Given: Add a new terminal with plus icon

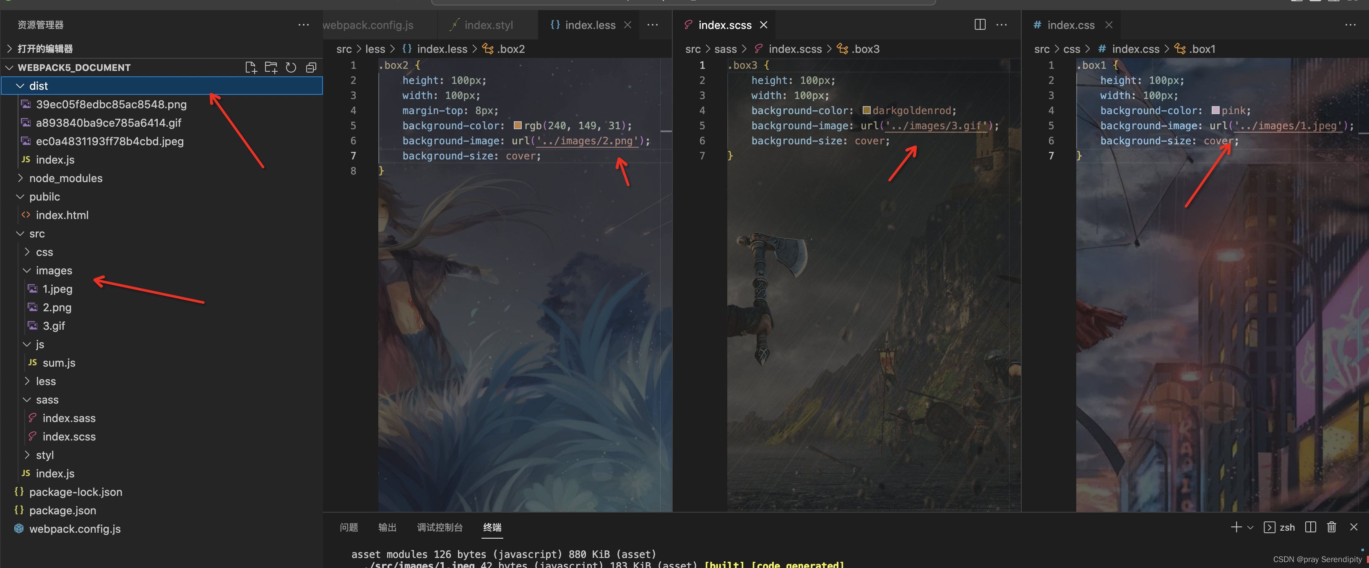Looking at the screenshot, I should pyautogui.click(x=1236, y=527).
